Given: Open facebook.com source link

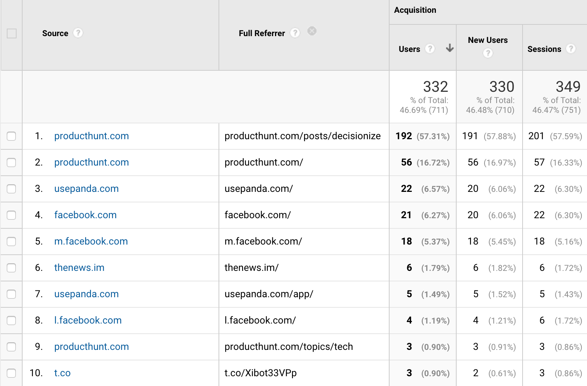Looking at the screenshot, I should [x=86, y=215].
